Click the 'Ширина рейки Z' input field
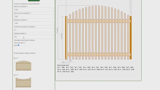Image resolution: width=160 pixels, height=90 pixels. (x=34, y=37)
